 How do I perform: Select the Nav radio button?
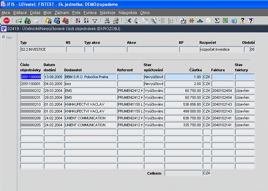[x=4, y=37]
